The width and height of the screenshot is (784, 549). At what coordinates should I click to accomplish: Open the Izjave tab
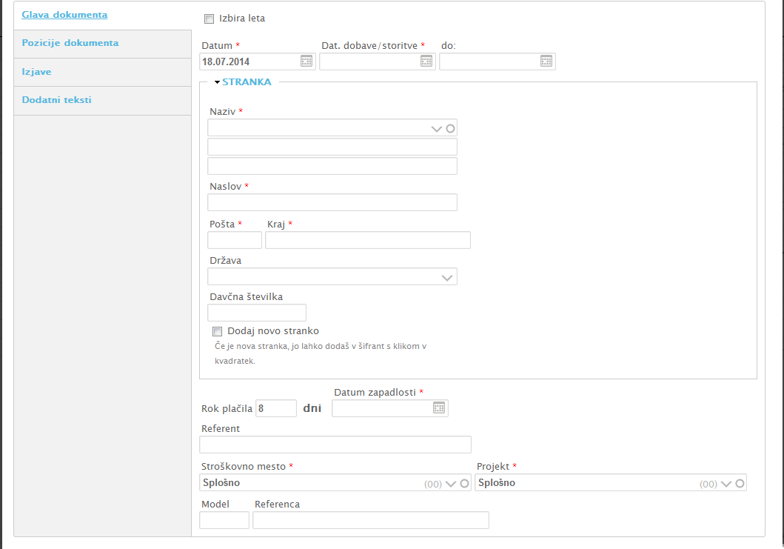36,72
